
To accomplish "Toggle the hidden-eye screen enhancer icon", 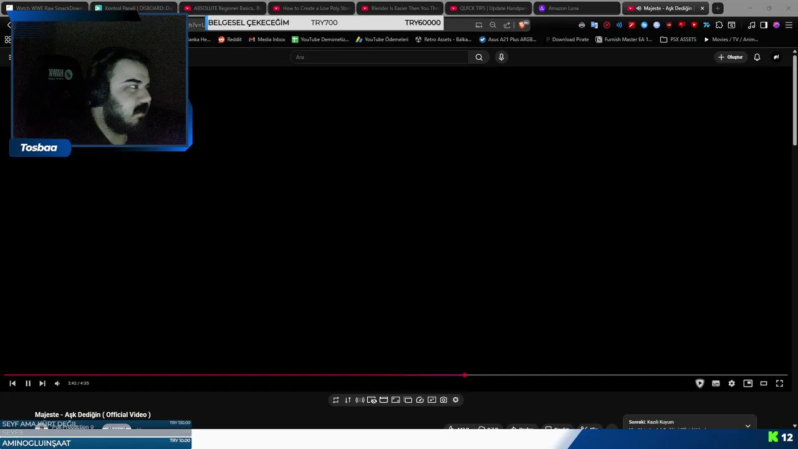I will [x=372, y=400].
